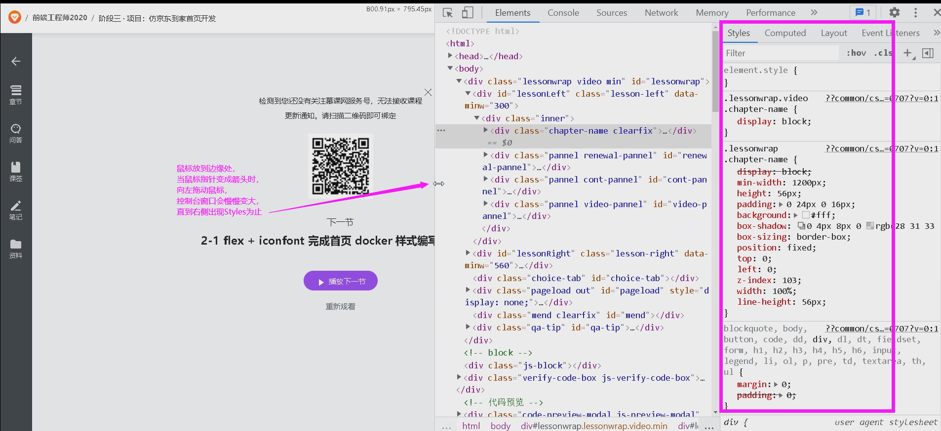Open DevTools settings gear

(x=895, y=13)
